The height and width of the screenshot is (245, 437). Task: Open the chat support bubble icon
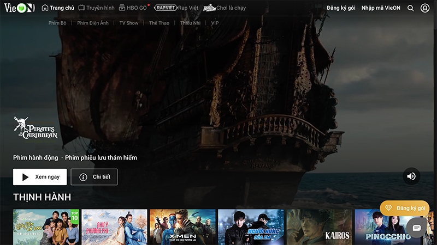pos(417,228)
